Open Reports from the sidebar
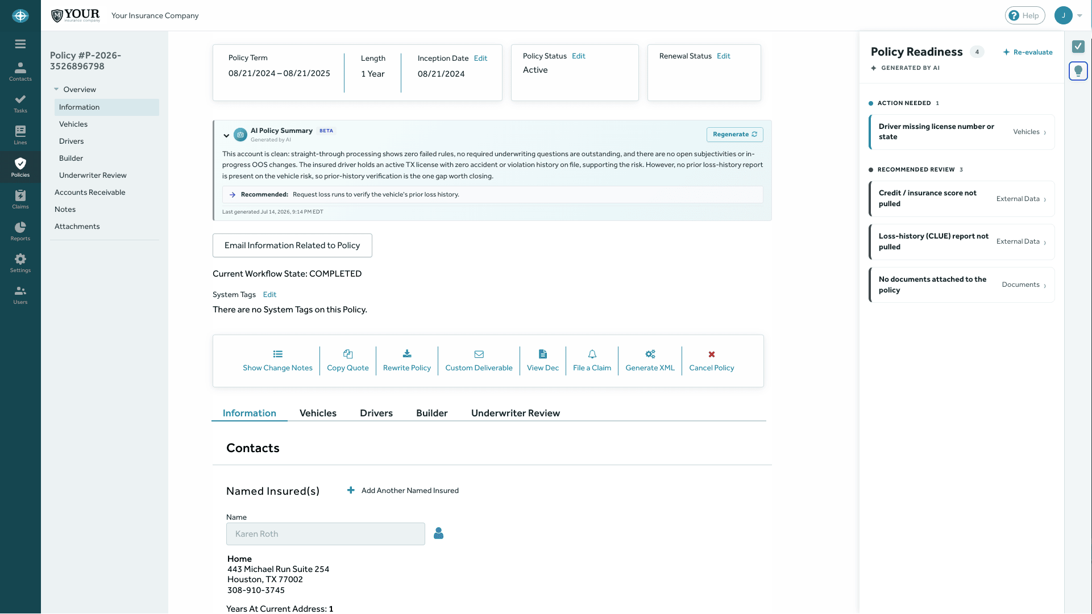 (x=20, y=231)
